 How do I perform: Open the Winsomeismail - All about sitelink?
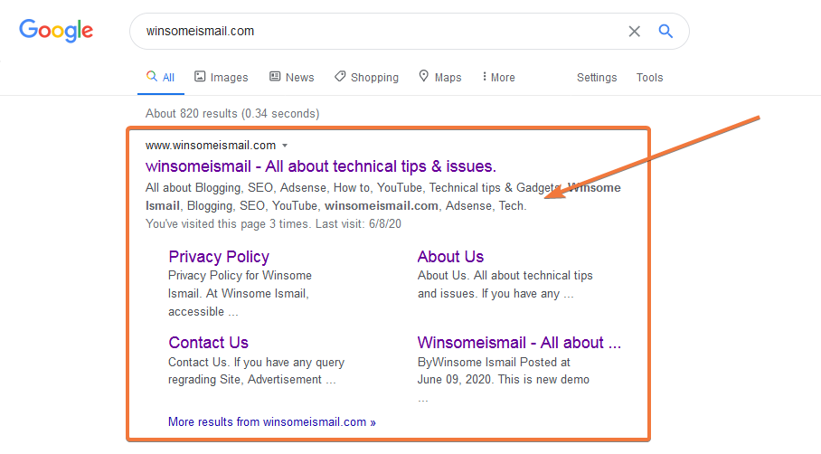519,343
